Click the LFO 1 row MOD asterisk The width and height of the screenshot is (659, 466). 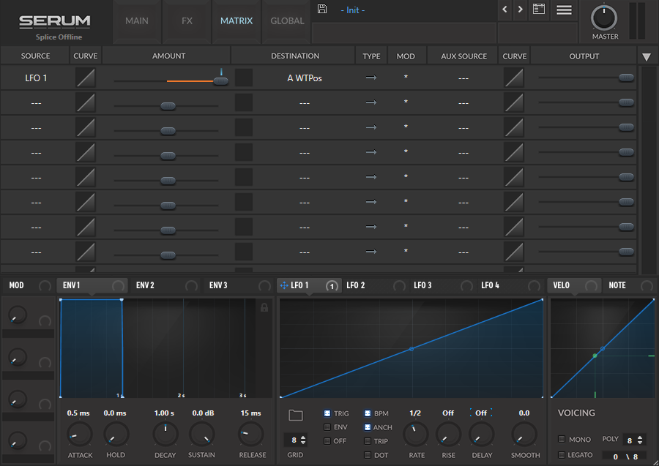pyautogui.click(x=406, y=78)
